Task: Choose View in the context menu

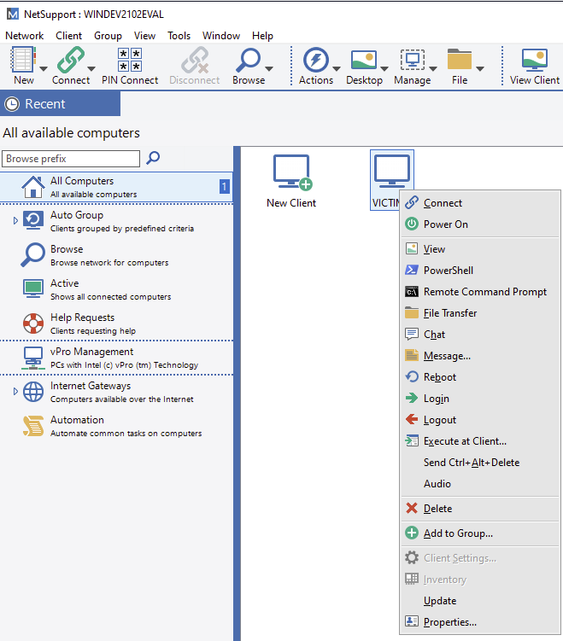Action: coord(480,249)
